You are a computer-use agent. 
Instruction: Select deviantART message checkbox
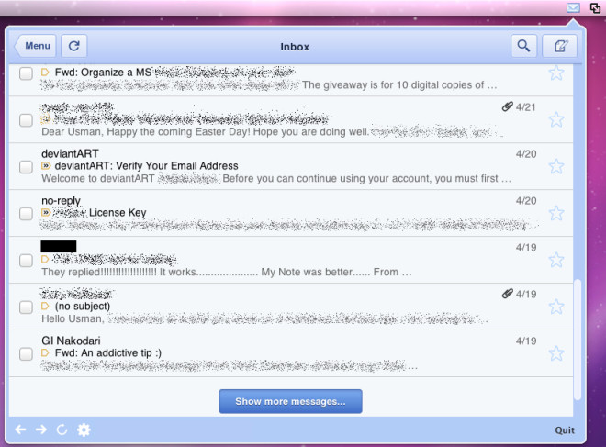click(x=26, y=167)
